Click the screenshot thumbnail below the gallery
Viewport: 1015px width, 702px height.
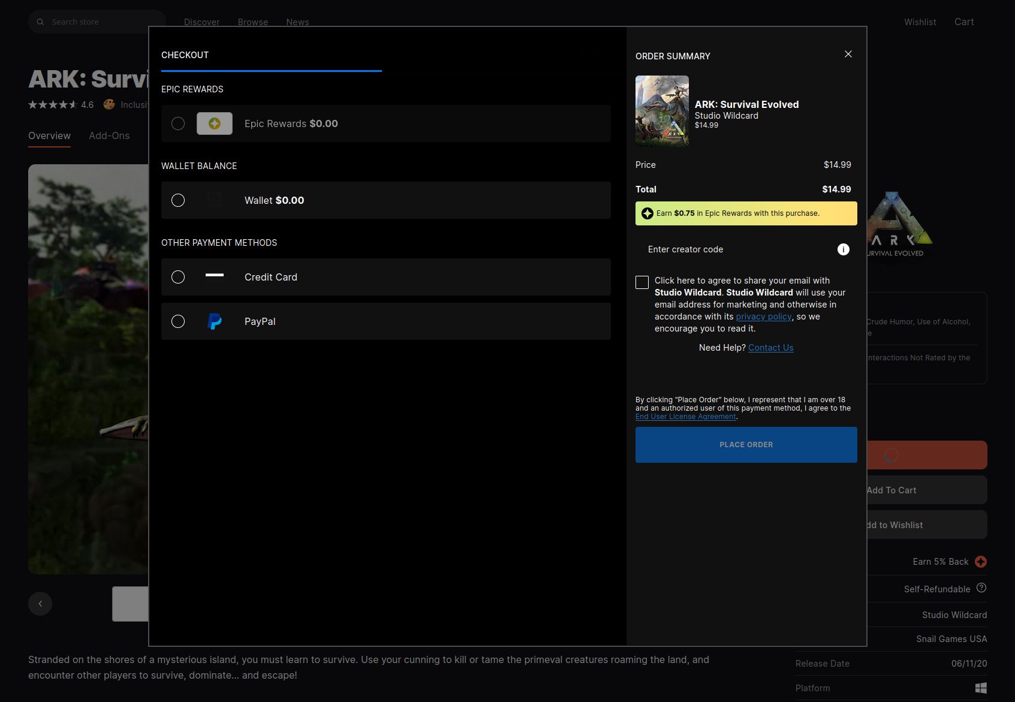[x=130, y=604]
